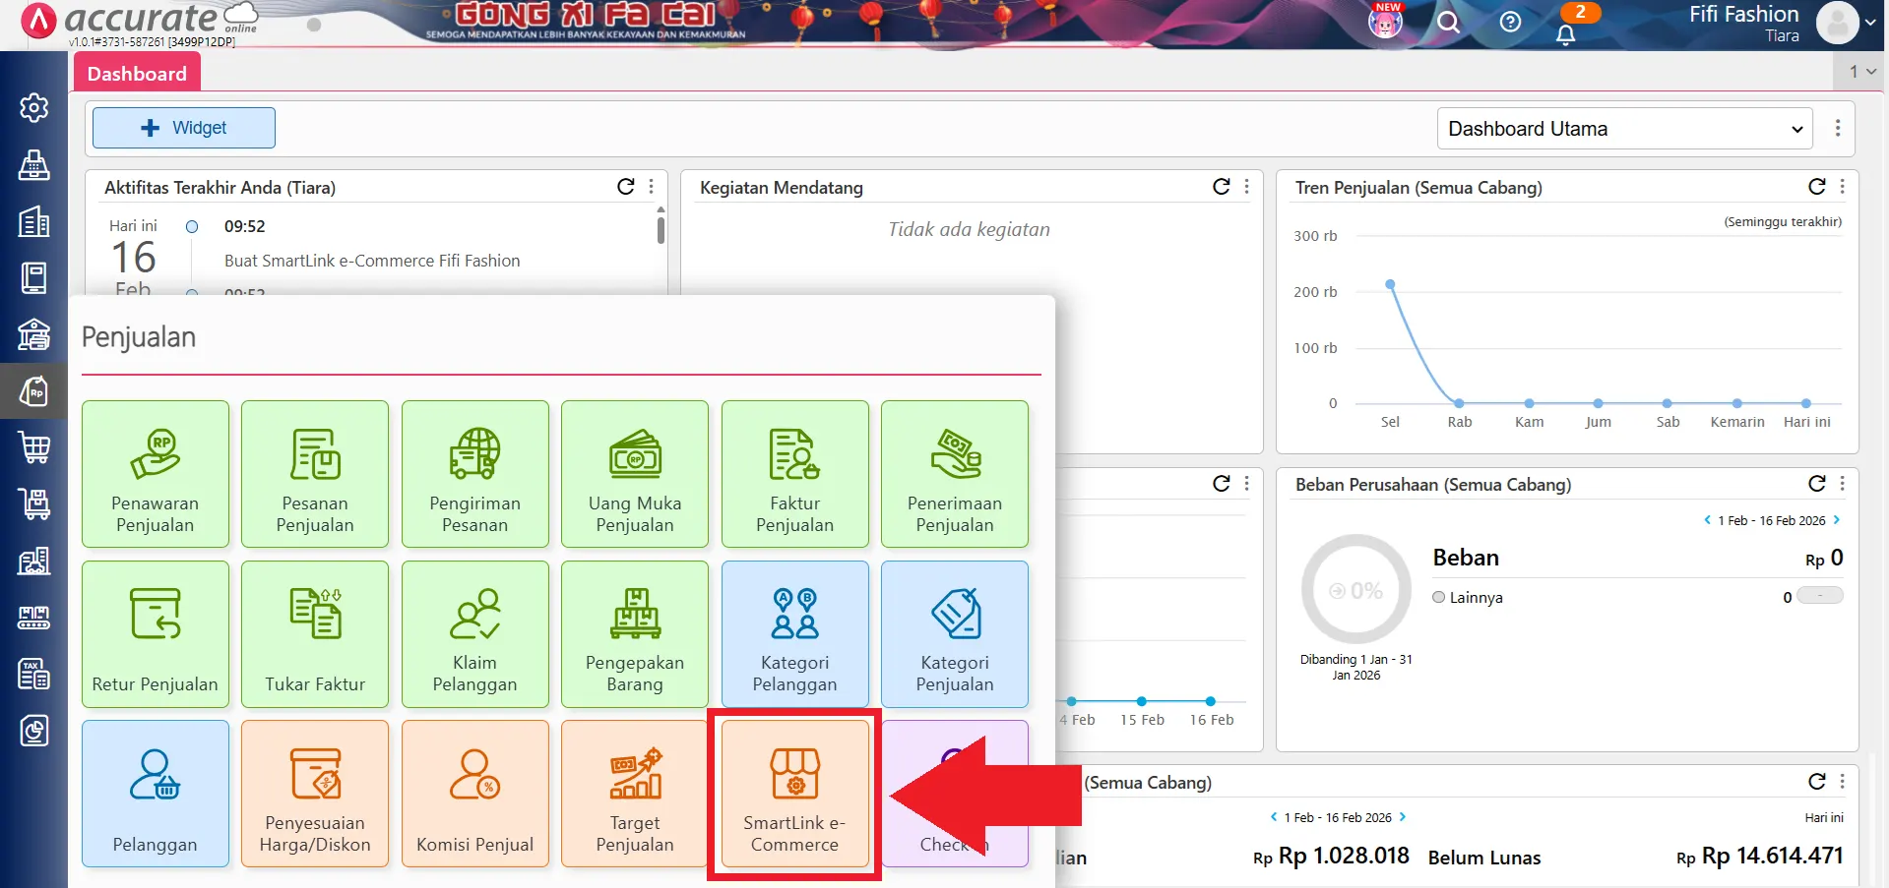This screenshot has height=888, width=1889.
Task: Open SmartLink e-Commerce highlighted by arrow
Action: [x=793, y=794]
